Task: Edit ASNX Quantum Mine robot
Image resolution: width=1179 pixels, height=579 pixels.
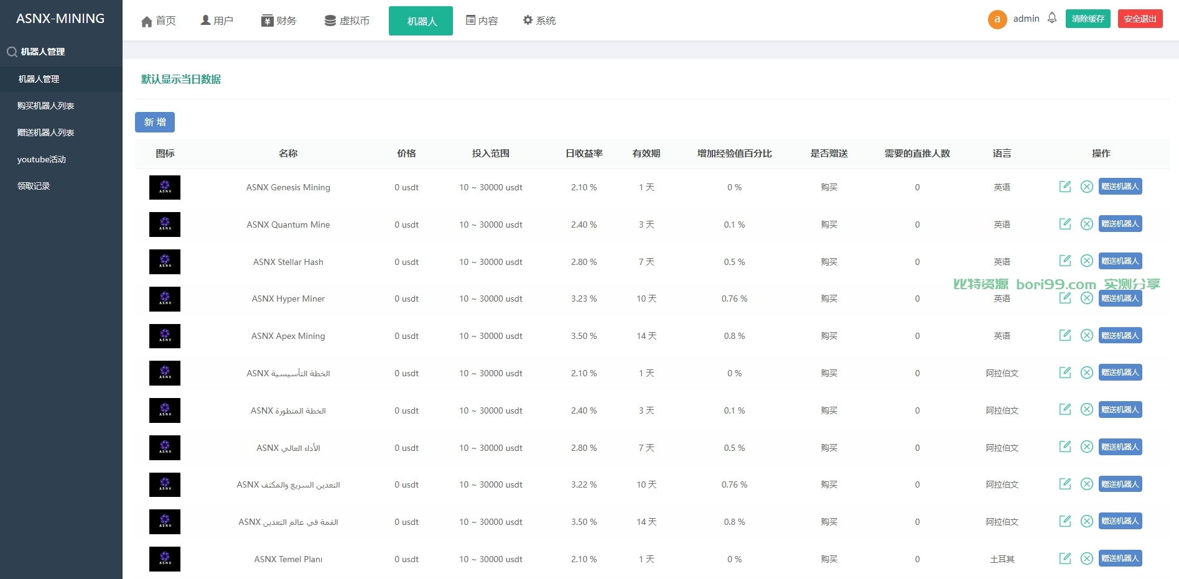Action: coord(1065,224)
